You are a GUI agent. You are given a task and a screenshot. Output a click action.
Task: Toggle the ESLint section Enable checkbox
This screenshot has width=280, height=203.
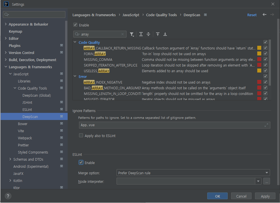[81, 162]
